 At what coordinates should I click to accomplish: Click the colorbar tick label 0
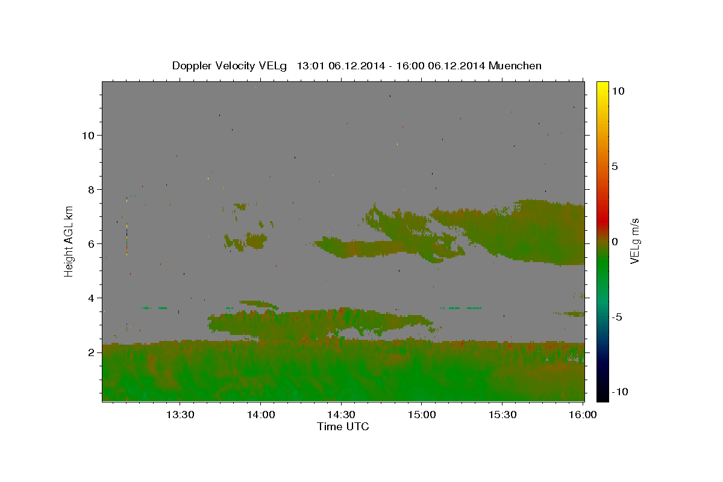[x=615, y=242]
